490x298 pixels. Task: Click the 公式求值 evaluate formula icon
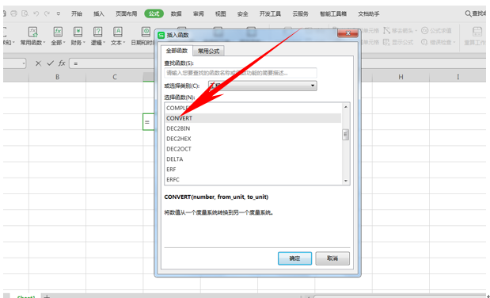pos(424,30)
